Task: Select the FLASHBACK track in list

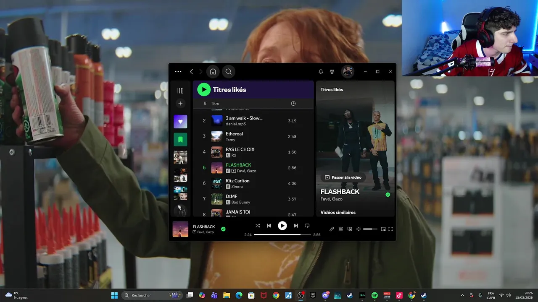Action: (x=253, y=168)
